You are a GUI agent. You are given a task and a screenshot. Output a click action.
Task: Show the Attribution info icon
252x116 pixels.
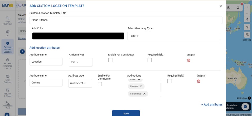(x=249, y=98)
